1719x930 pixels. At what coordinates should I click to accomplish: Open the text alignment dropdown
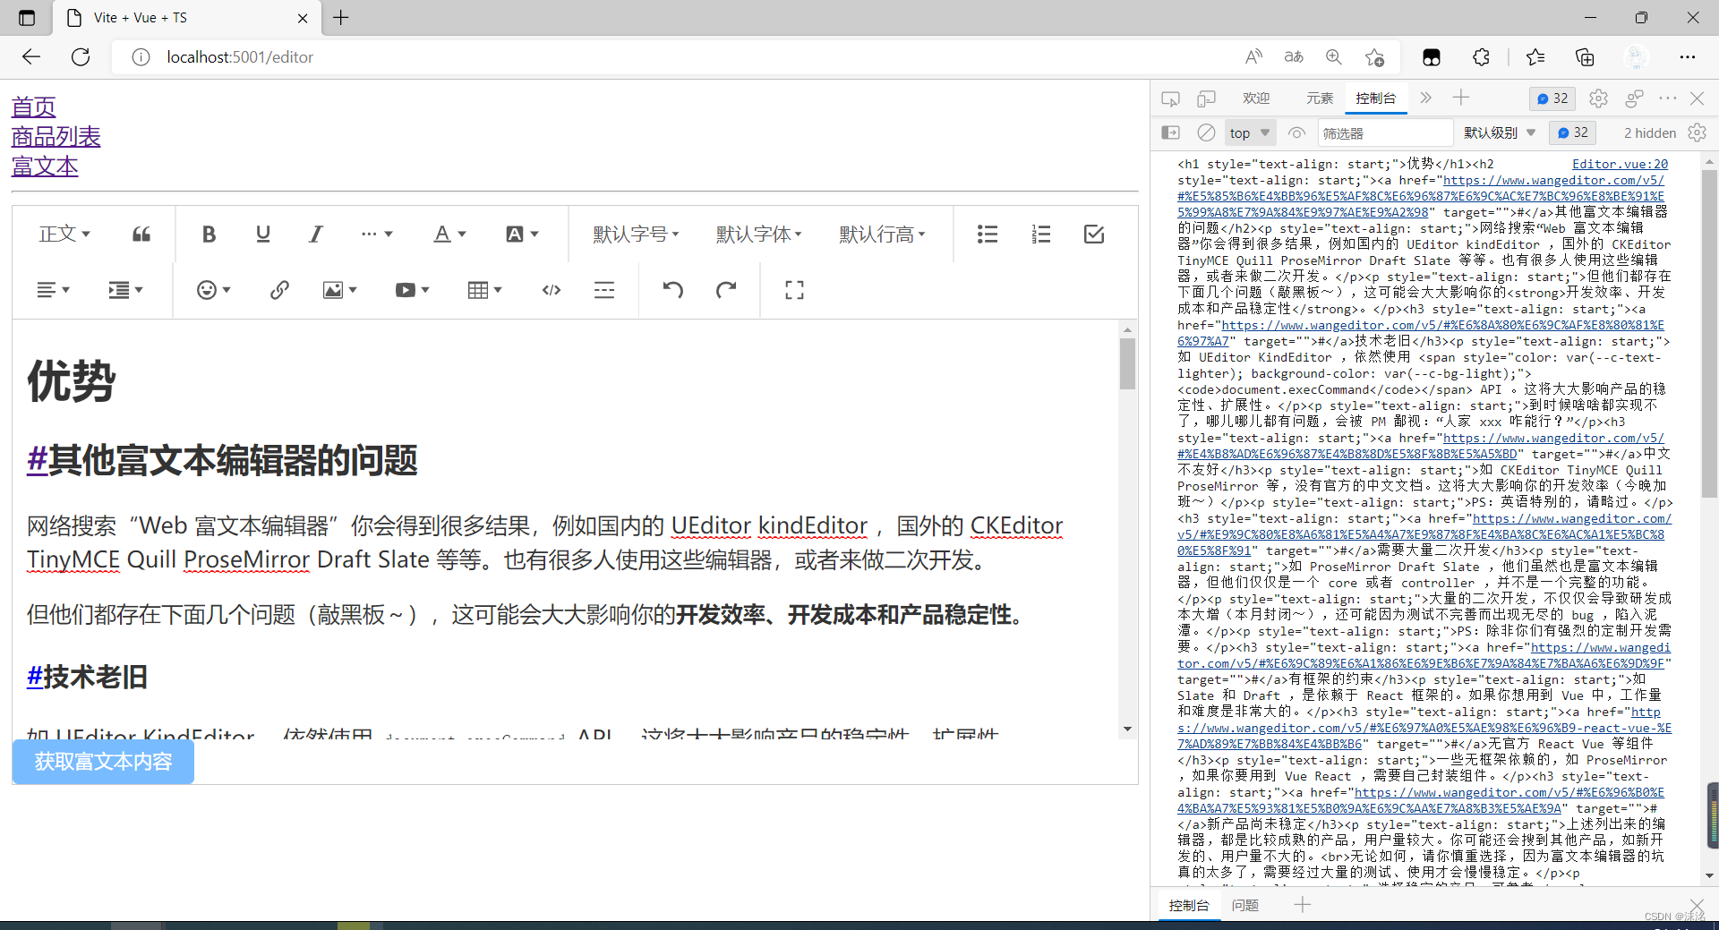[x=53, y=290]
